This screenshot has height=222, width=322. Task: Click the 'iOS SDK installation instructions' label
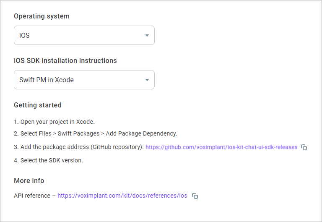[x=65, y=60]
